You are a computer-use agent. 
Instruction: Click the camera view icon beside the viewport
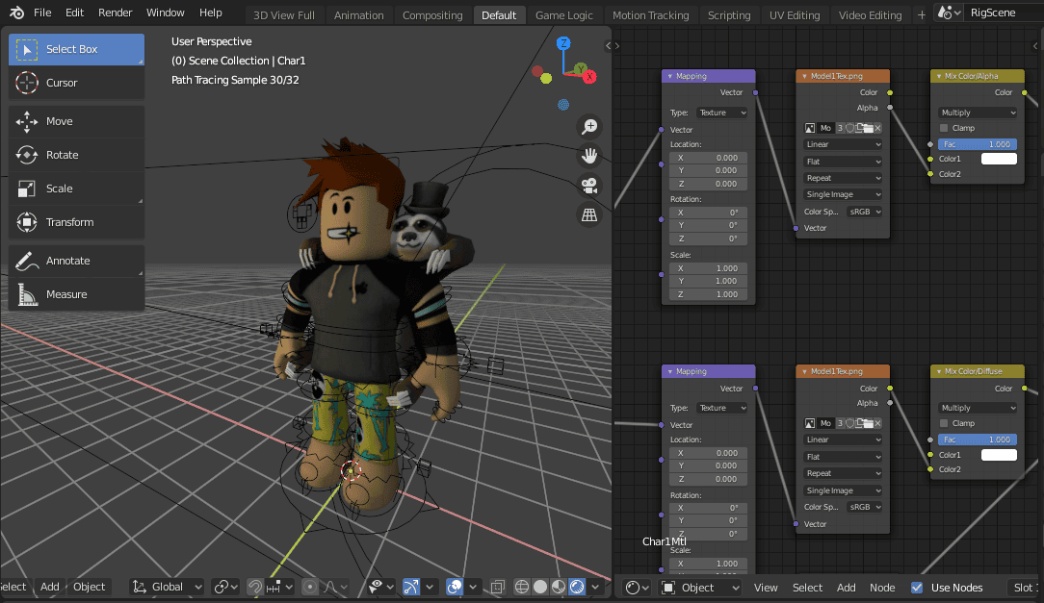[x=589, y=186]
